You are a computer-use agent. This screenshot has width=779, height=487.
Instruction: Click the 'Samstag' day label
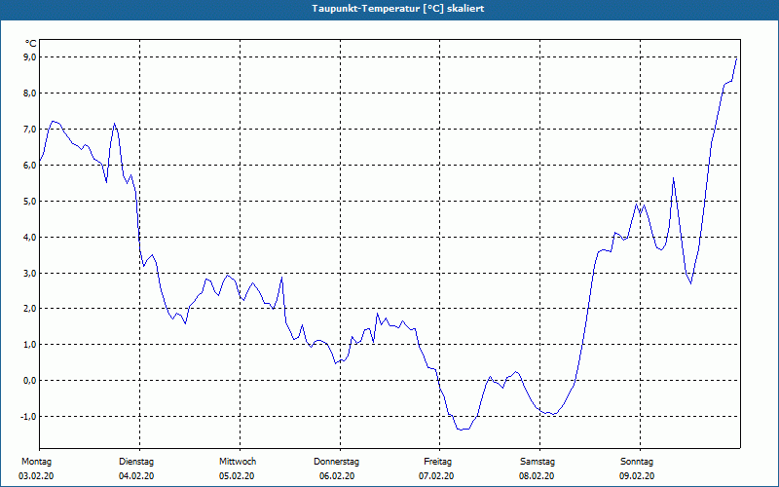point(538,462)
